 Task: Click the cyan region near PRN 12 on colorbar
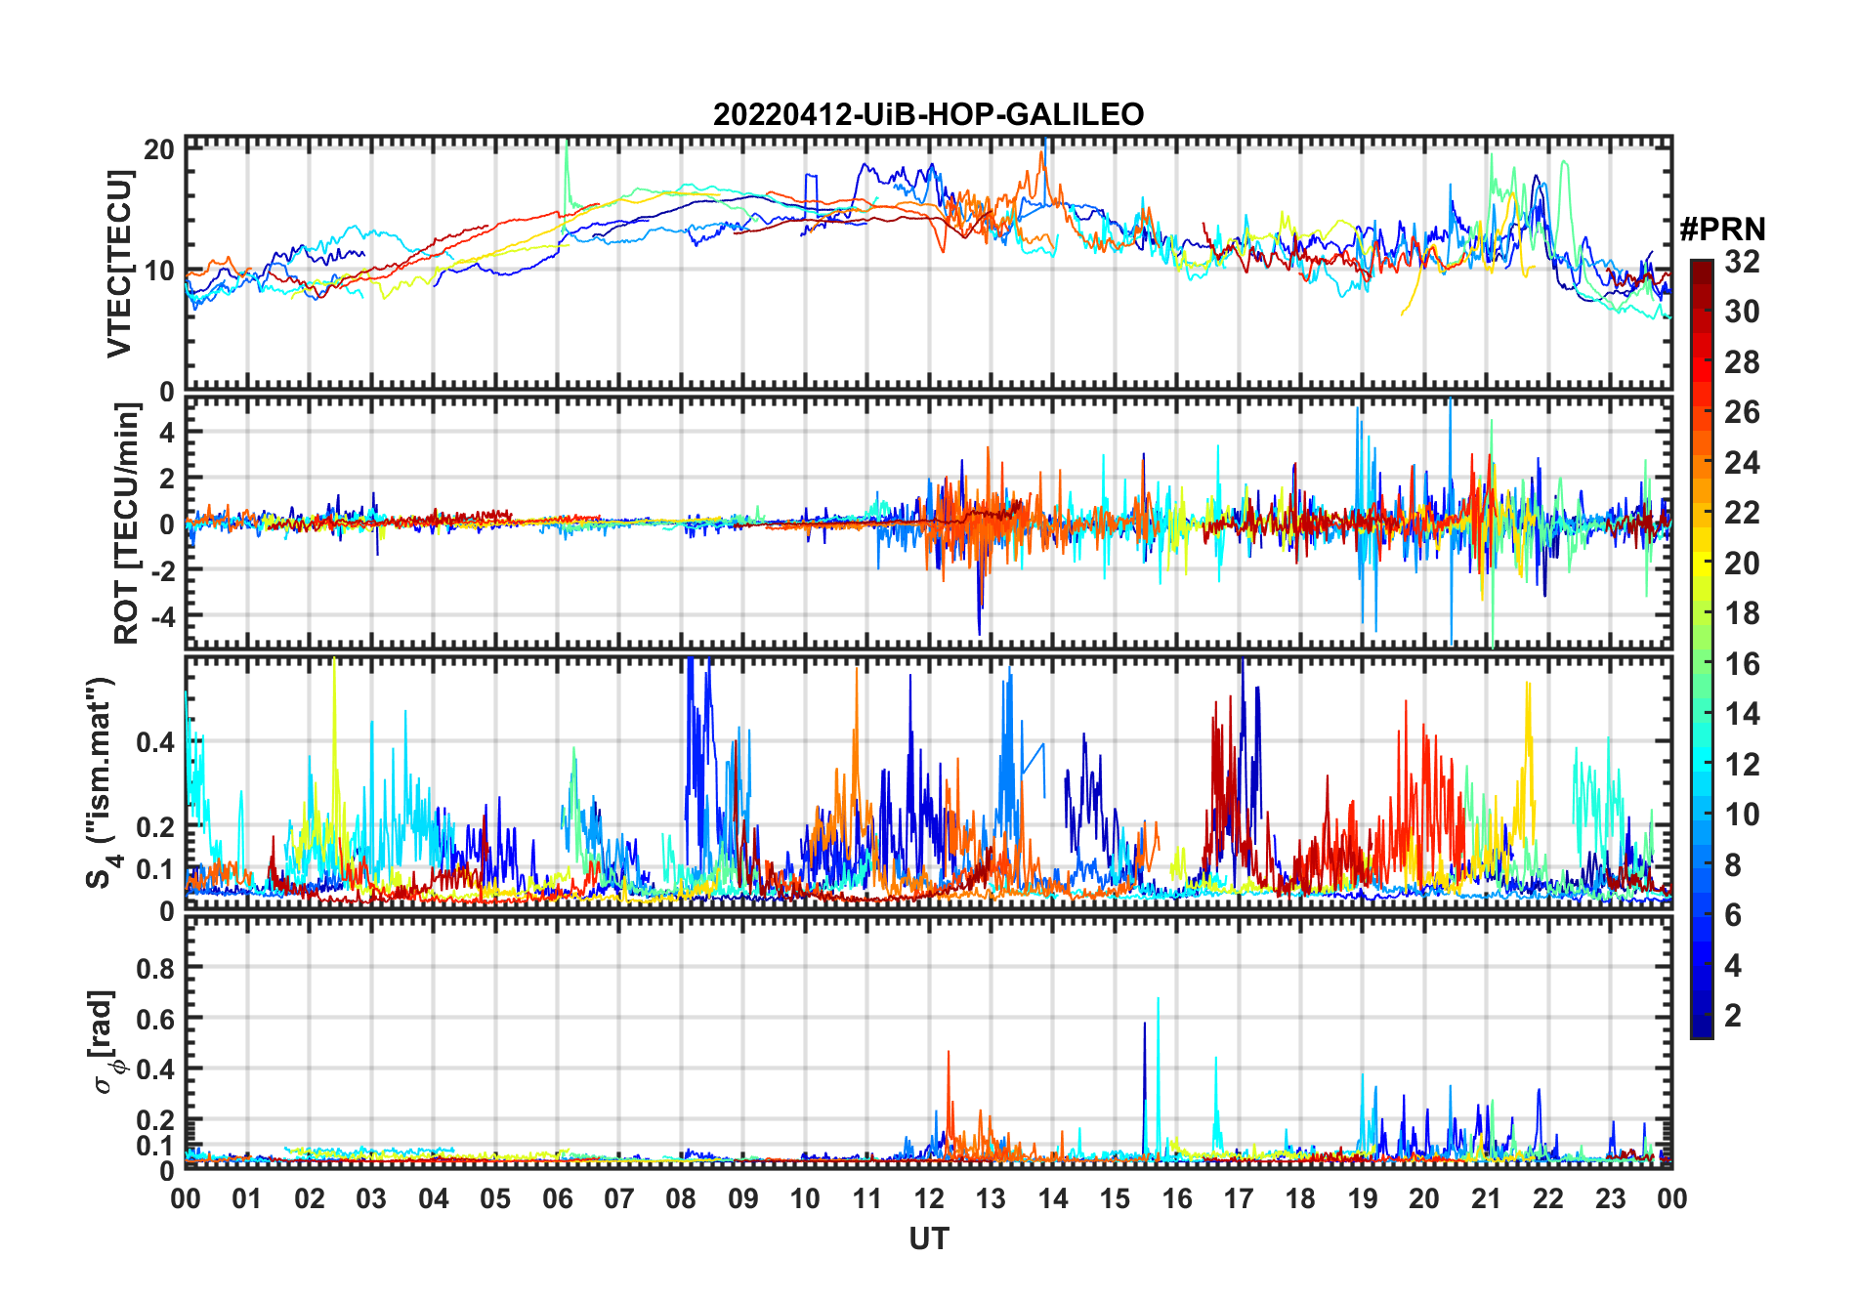pyautogui.click(x=1702, y=764)
